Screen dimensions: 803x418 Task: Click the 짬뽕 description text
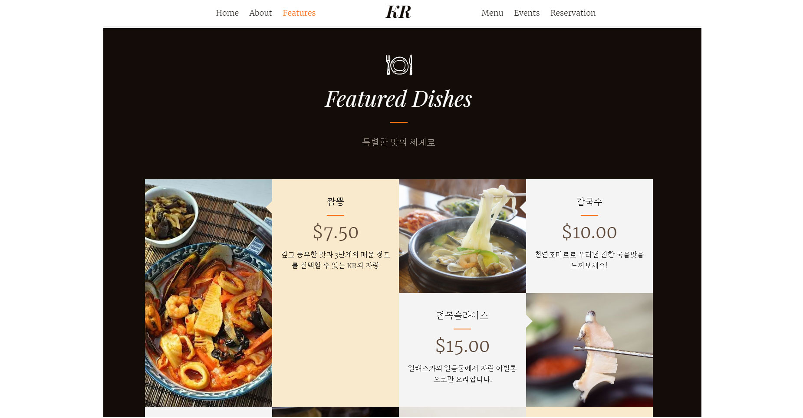[x=336, y=260]
